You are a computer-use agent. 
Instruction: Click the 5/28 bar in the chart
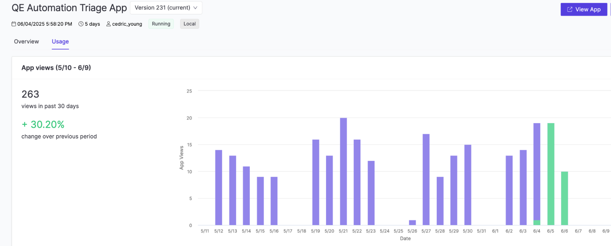point(440,201)
